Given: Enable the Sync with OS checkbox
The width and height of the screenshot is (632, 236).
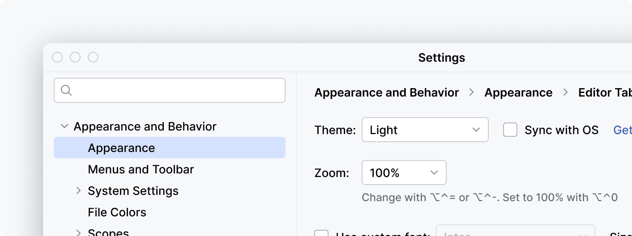Looking at the screenshot, I should pyautogui.click(x=510, y=130).
